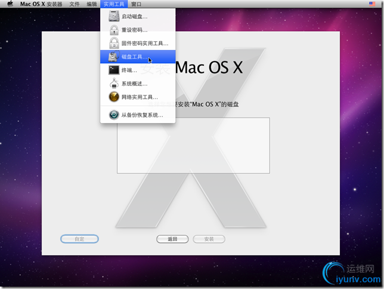Click the Firmware Password Utility lock icon
The width and height of the screenshot is (384, 289).
114,43
